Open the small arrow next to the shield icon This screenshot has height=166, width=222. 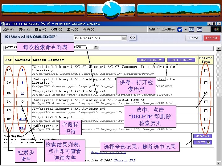point(186,30)
